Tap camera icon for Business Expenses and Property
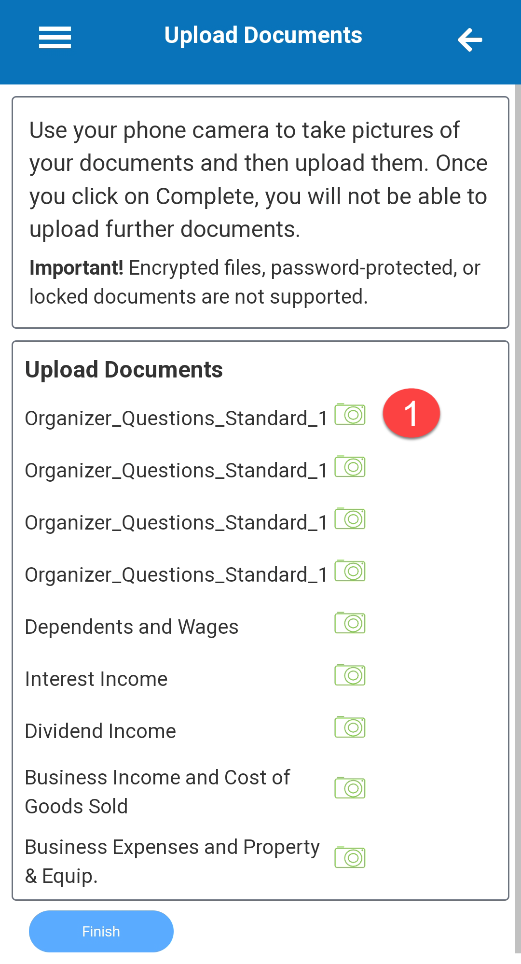This screenshot has width=521, height=964. pyautogui.click(x=350, y=857)
